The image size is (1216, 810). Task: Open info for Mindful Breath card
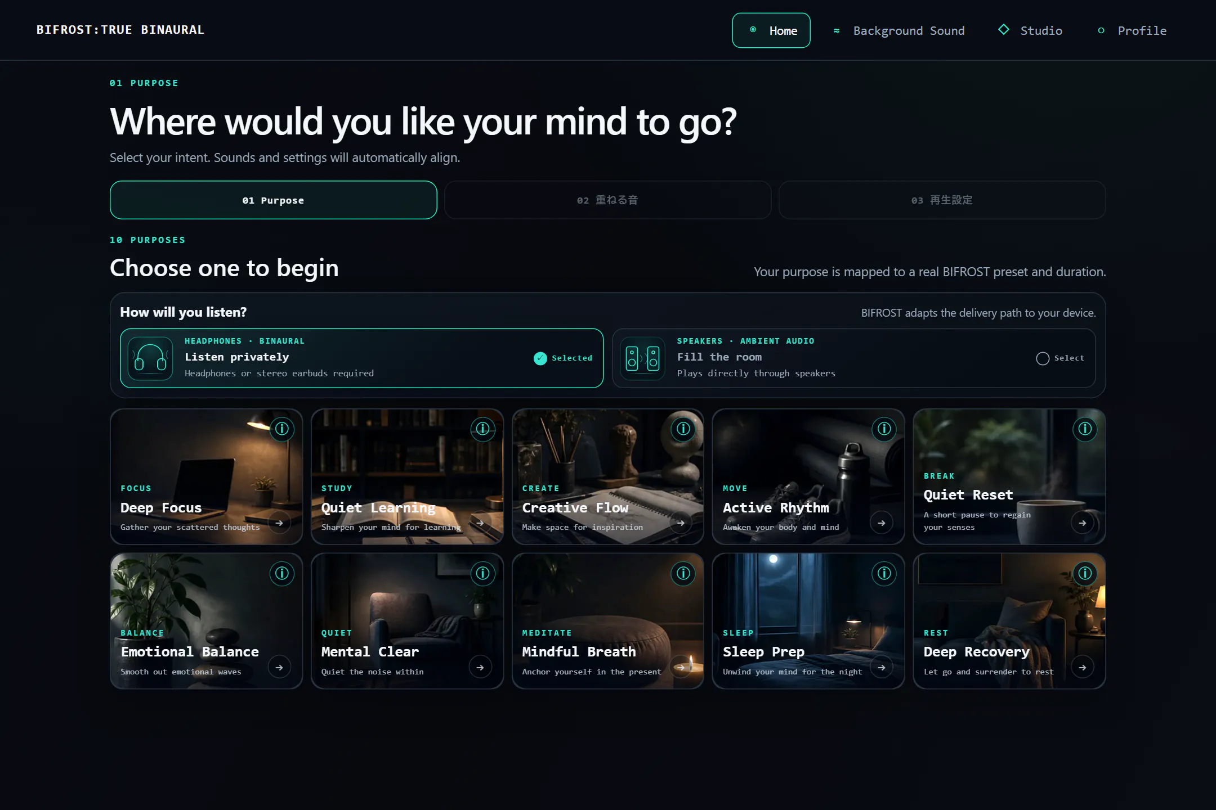683,573
